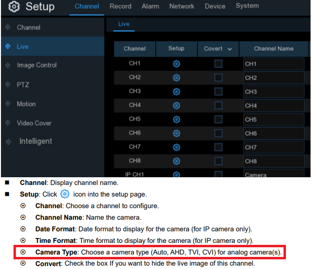Switch to the Alarm top tab
Viewport: 311px width, 269px height.
coord(150,6)
